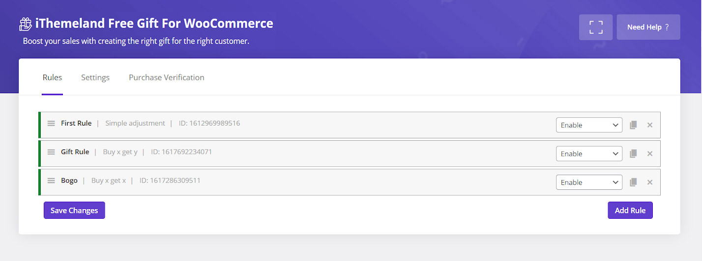Screen dimensions: 702x261
Task: Delete the First Rule
Action: pyautogui.click(x=650, y=125)
